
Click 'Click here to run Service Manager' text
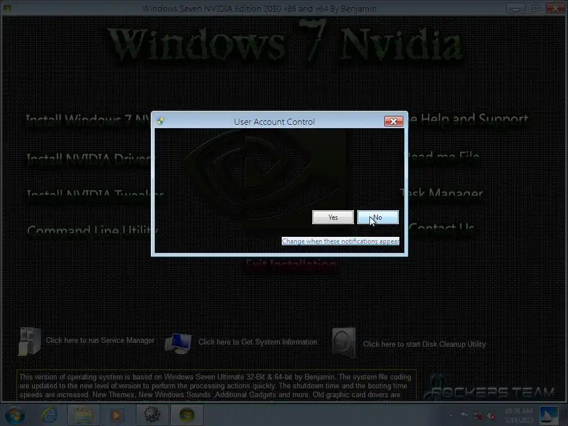pos(100,341)
